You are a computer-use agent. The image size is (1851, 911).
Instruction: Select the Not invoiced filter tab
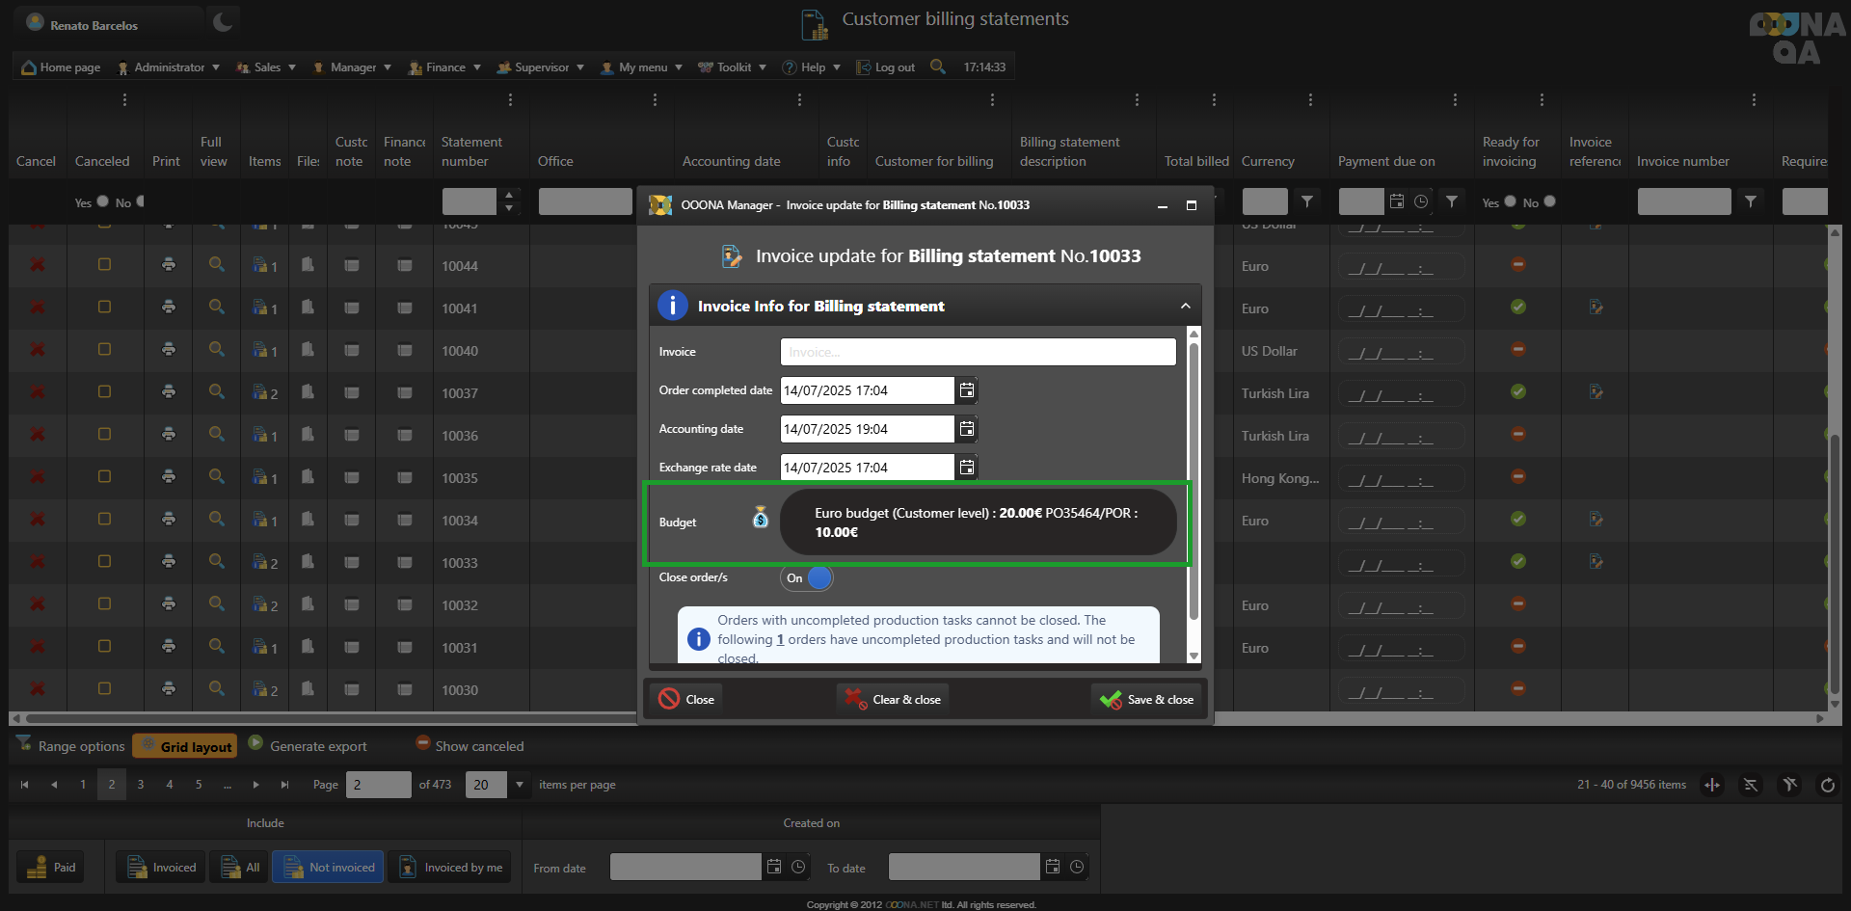pos(329,868)
